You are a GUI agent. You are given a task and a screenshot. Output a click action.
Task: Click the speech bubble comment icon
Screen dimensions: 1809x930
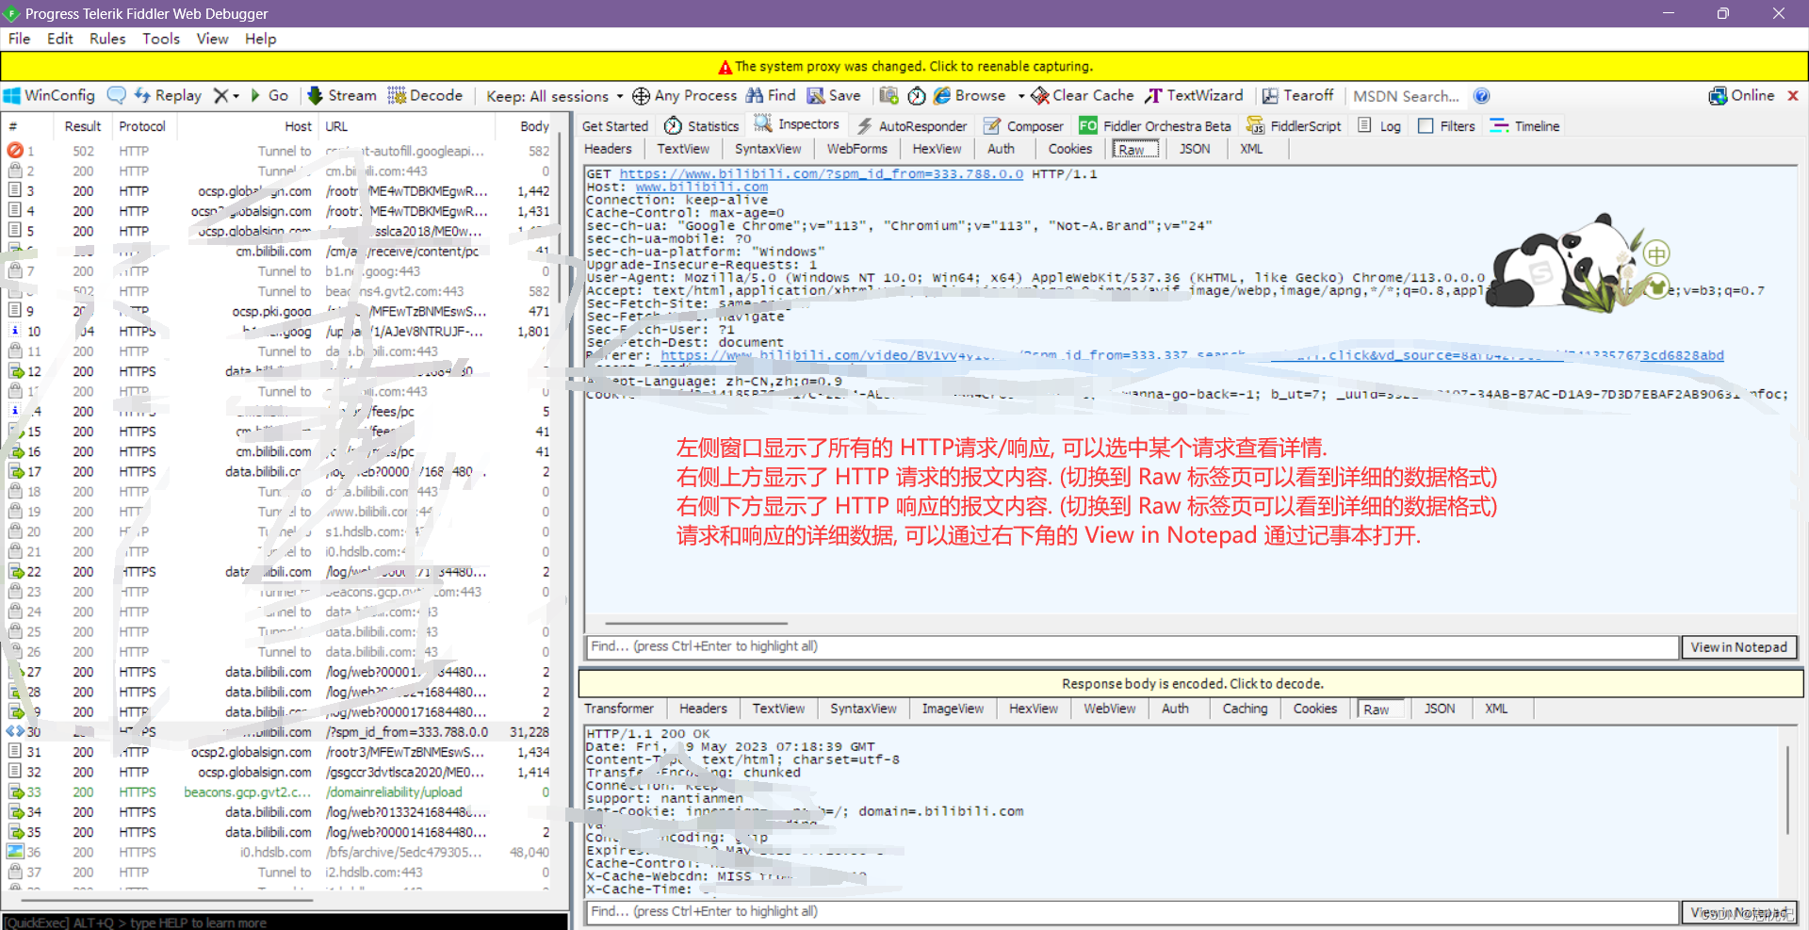[x=117, y=96]
